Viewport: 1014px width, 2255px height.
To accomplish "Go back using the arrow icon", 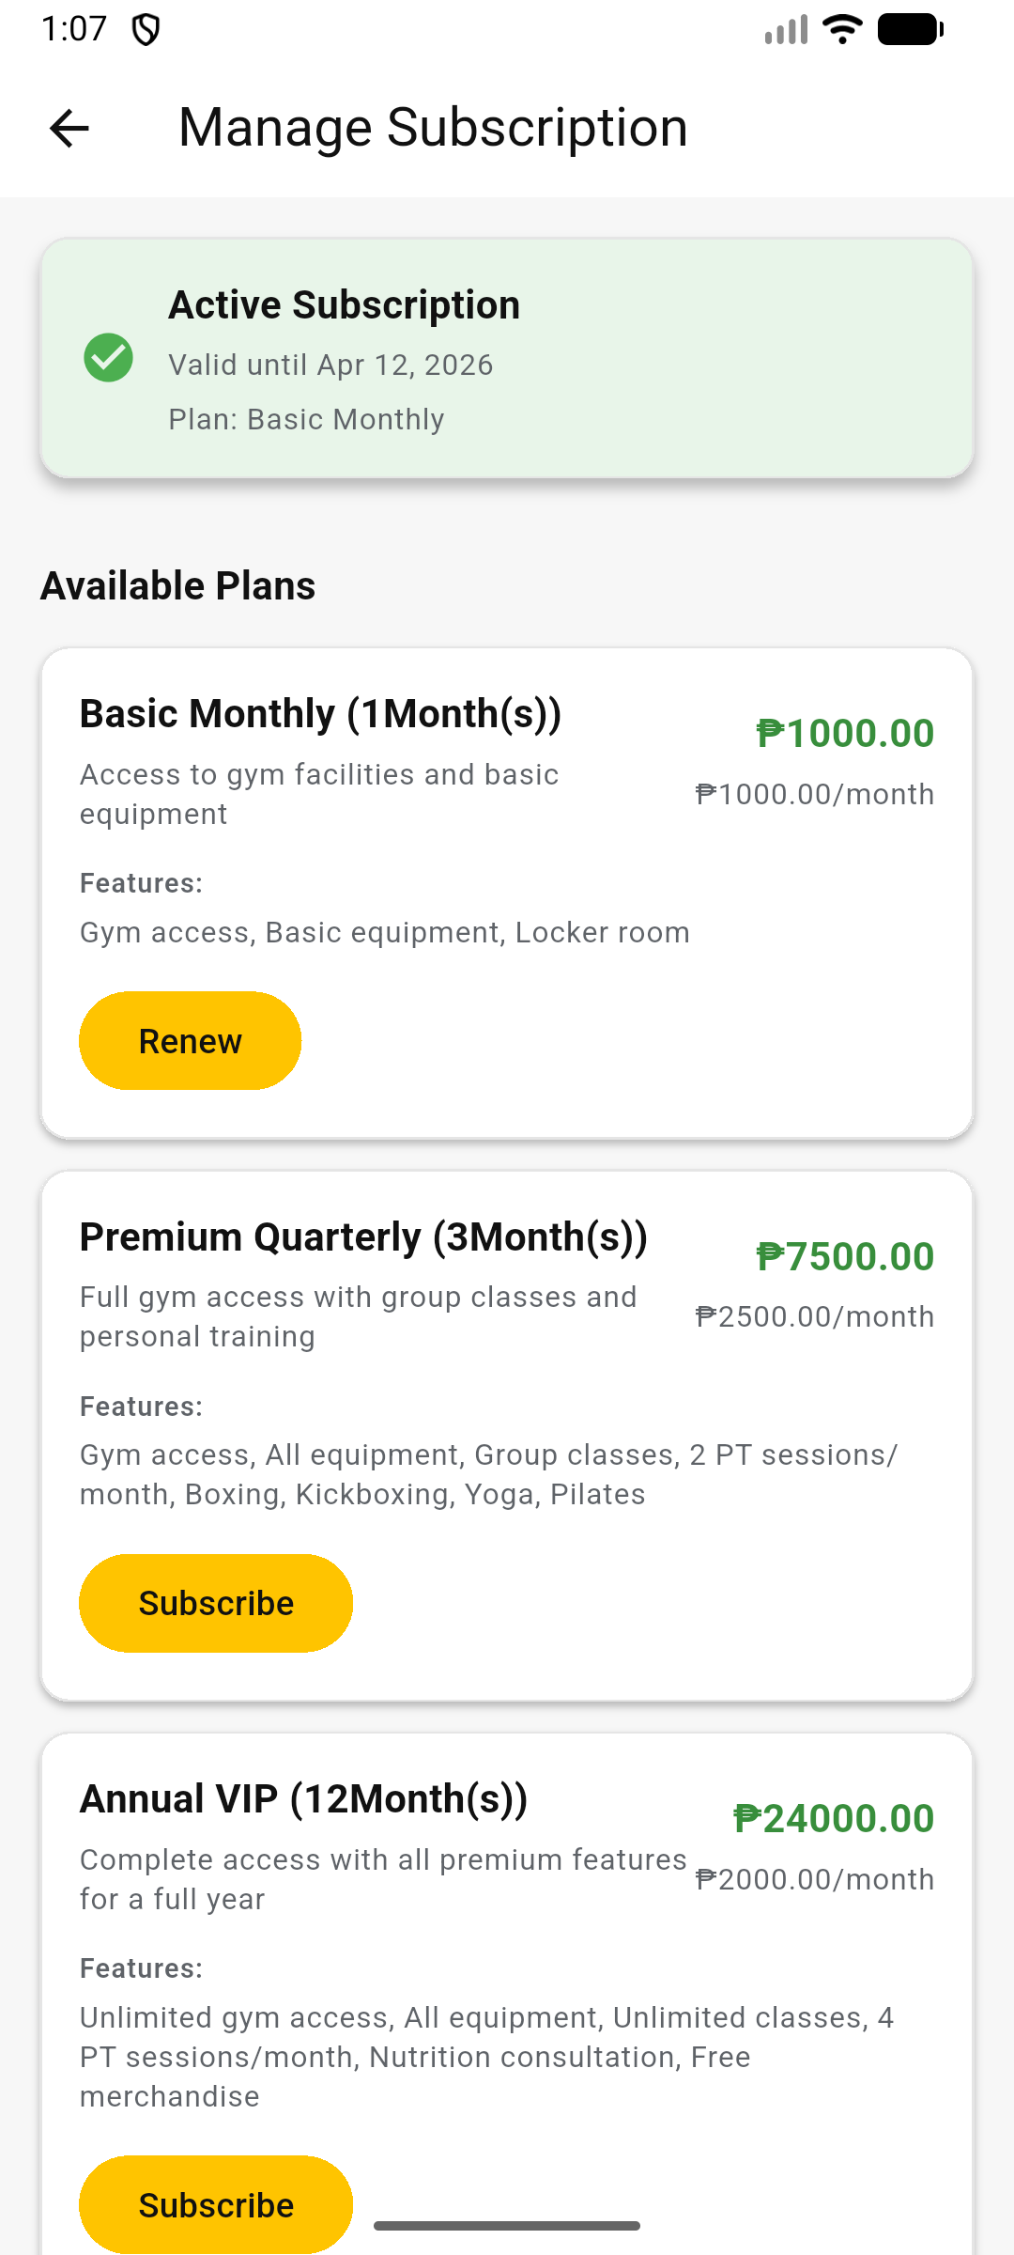I will [x=69, y=128].
